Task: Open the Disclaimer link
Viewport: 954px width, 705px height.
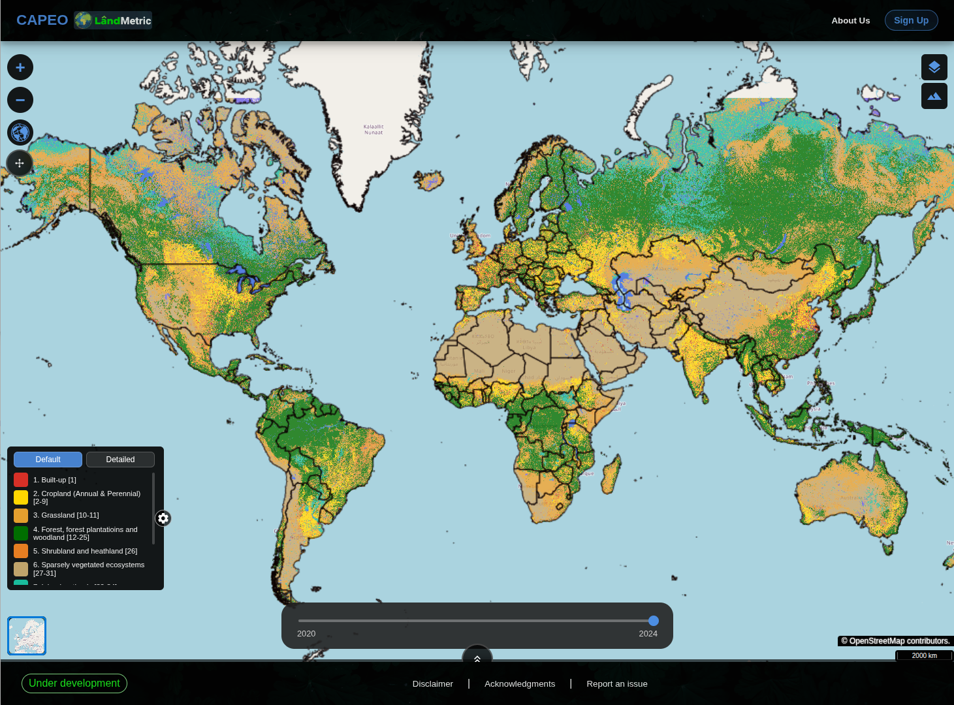Action: coord(433,684)
